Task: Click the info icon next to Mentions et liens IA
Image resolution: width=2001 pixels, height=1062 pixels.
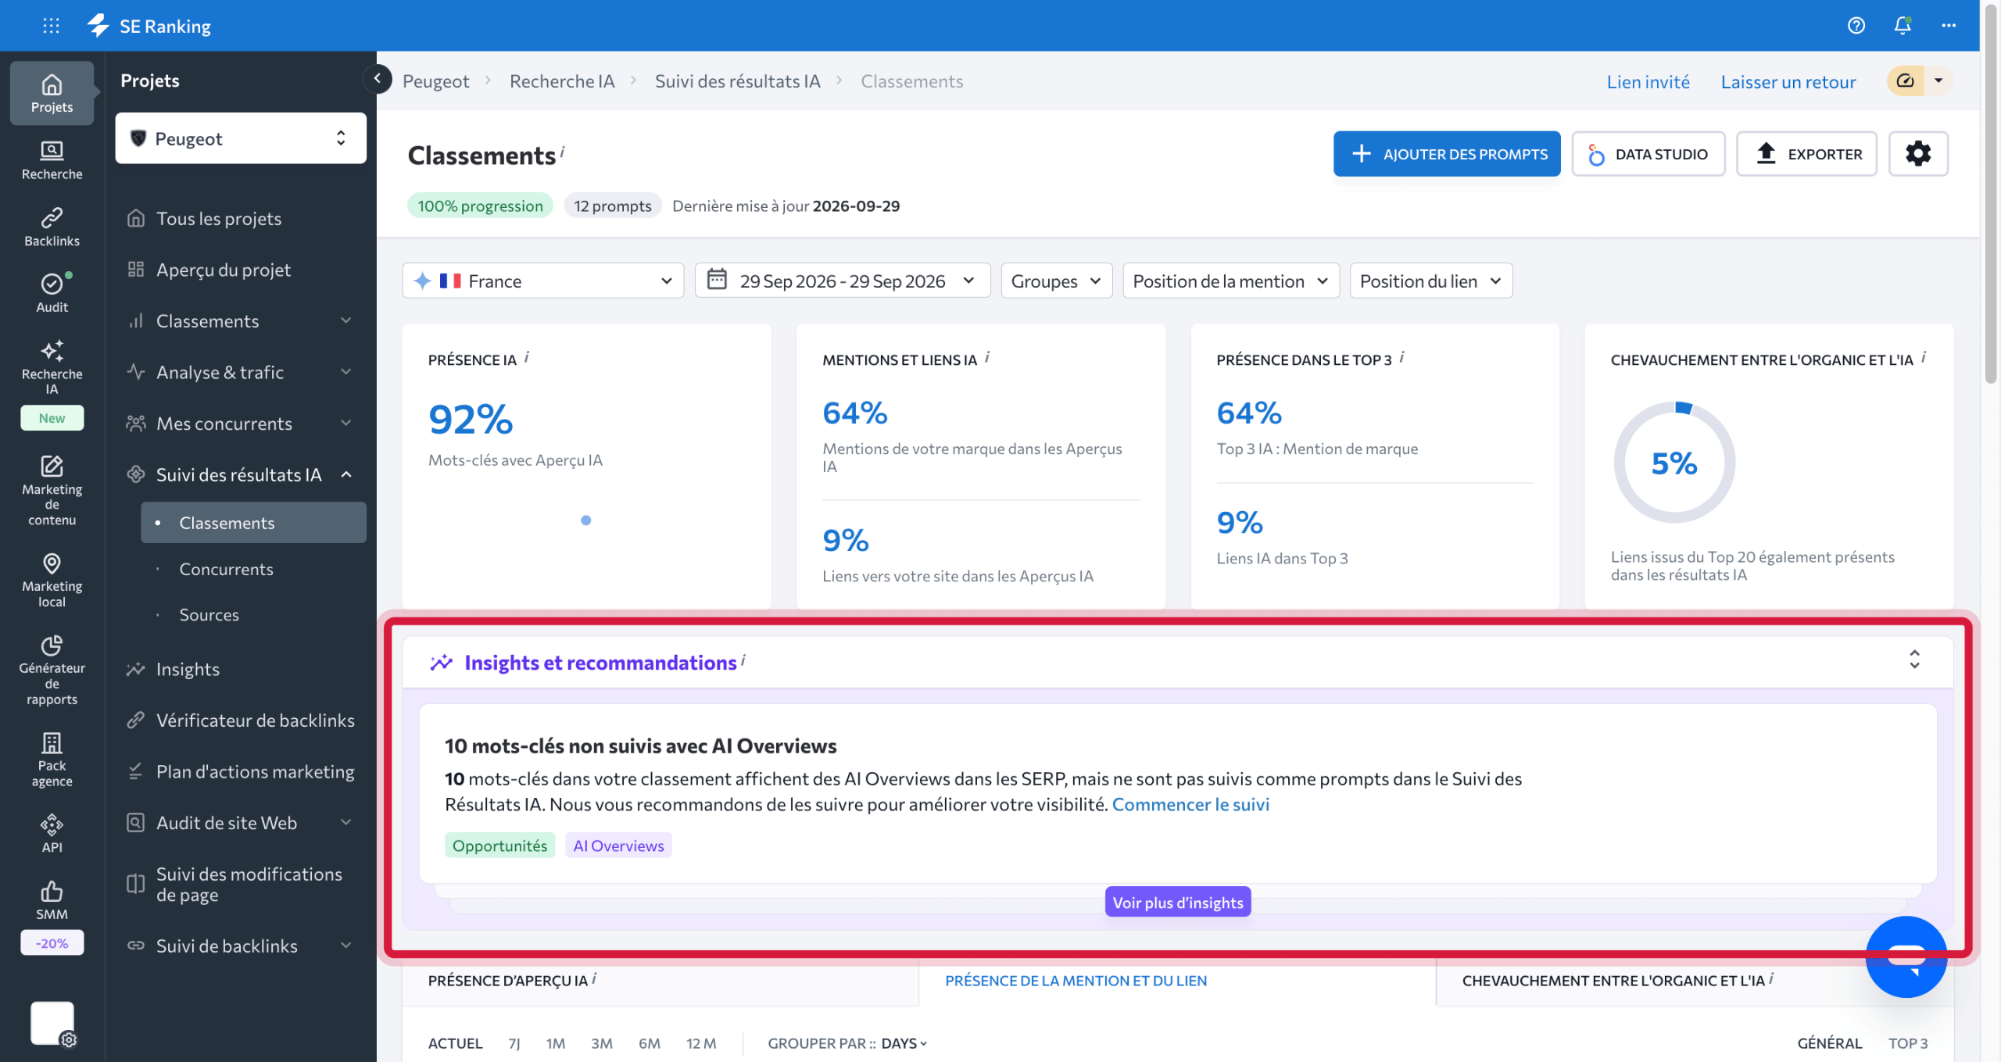Action: (987, 357)
